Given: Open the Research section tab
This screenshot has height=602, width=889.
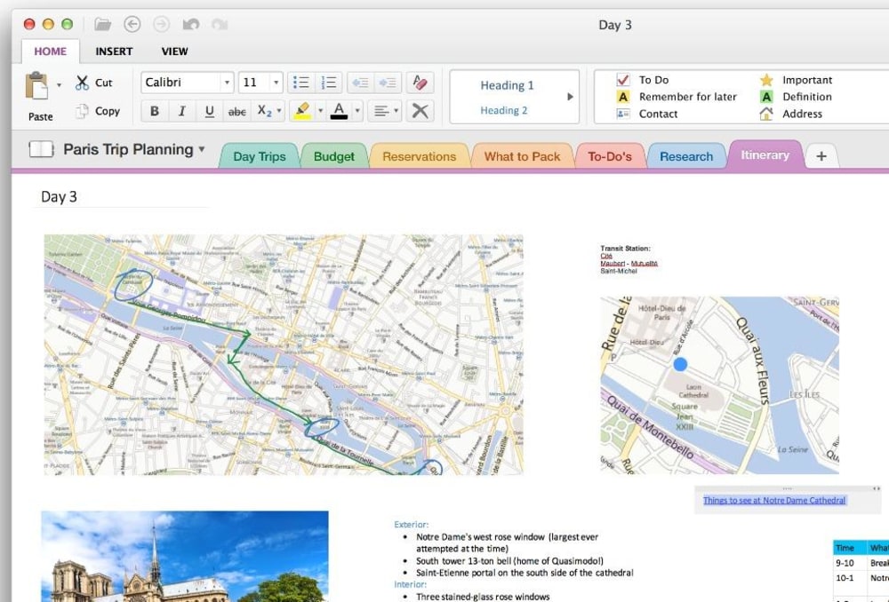Looking at the screenshot, I should [x=686, y=156].
